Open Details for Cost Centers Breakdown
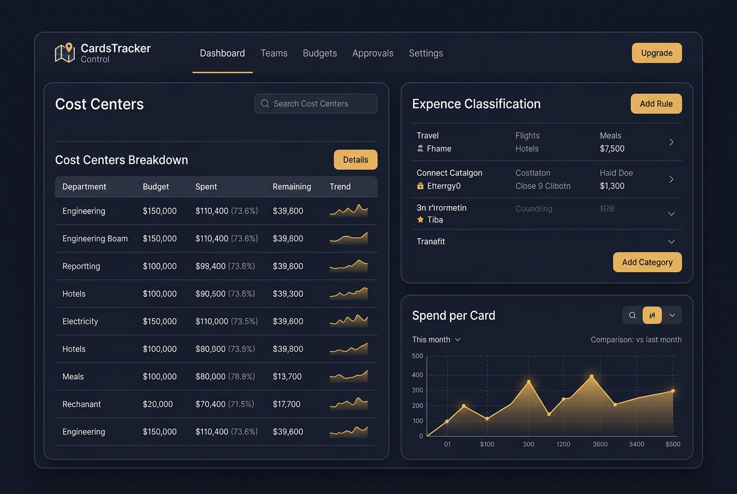The height and width of the screenshot is (494, 737). click(355, 160)
